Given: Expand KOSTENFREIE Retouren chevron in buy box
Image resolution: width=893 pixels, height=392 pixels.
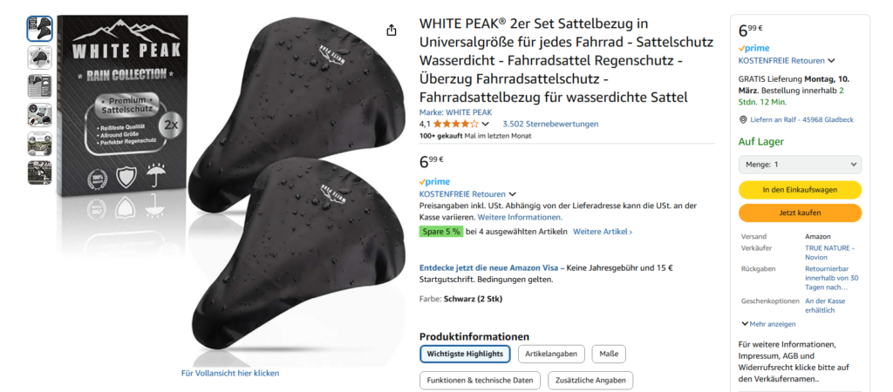Looking at the screenshot, I should click(831, 61).
